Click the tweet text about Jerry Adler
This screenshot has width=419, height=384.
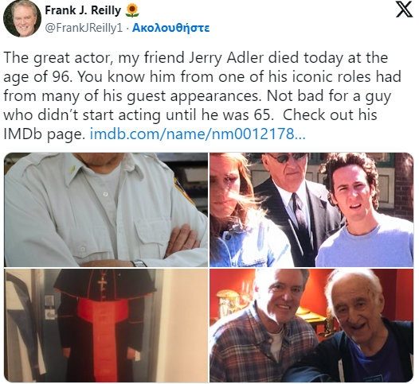click(x=202, y=95)
